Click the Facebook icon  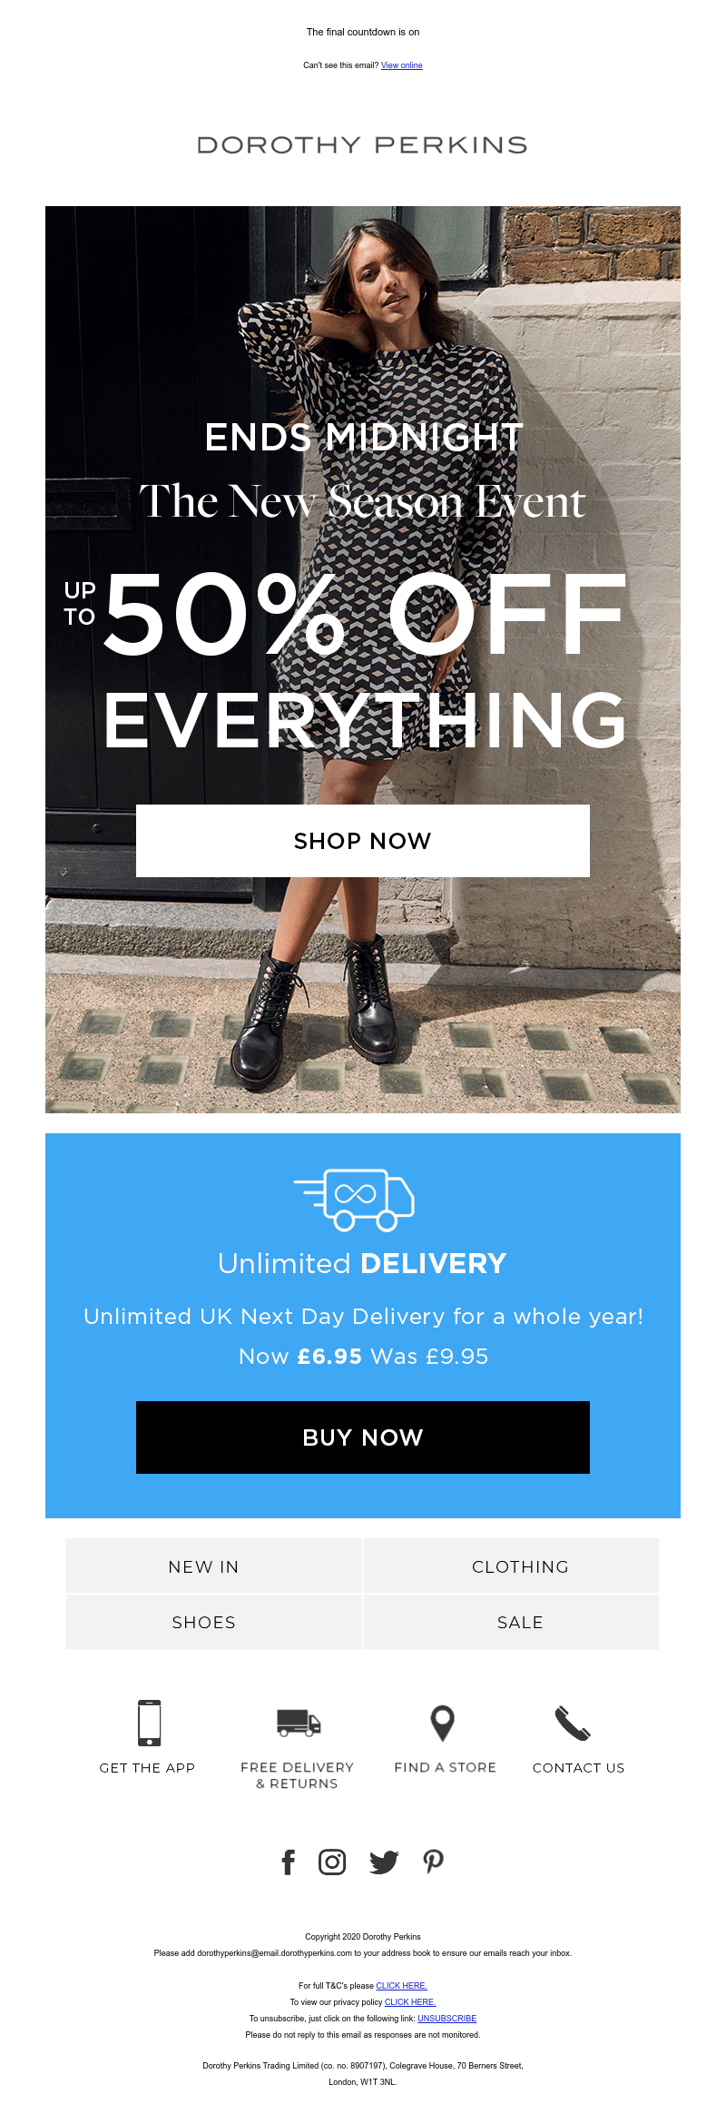pos(289,1862)
